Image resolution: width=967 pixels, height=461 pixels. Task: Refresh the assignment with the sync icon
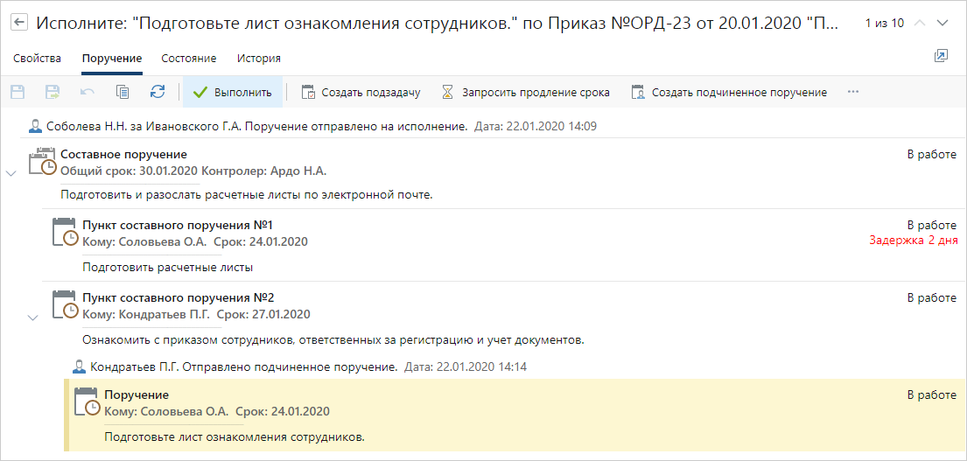158,92
